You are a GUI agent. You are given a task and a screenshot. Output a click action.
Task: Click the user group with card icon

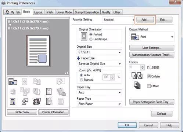pyautogui.click(x=37, y=102)
